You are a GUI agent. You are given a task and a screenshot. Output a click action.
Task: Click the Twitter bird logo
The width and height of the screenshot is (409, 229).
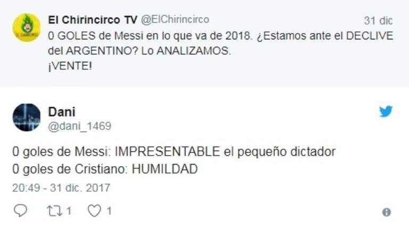coord(386,111)
